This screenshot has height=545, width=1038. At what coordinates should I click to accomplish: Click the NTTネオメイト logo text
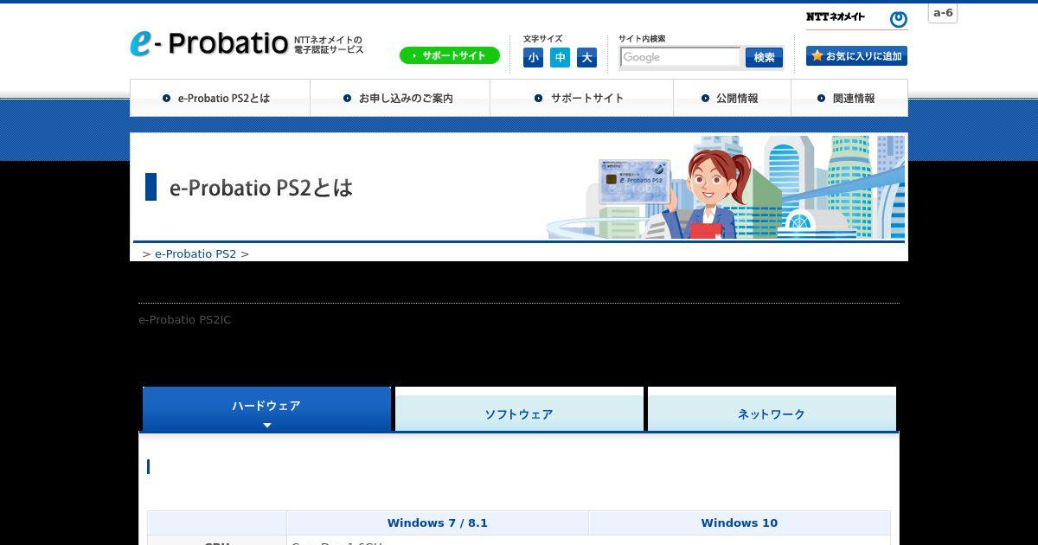(836, 17)
